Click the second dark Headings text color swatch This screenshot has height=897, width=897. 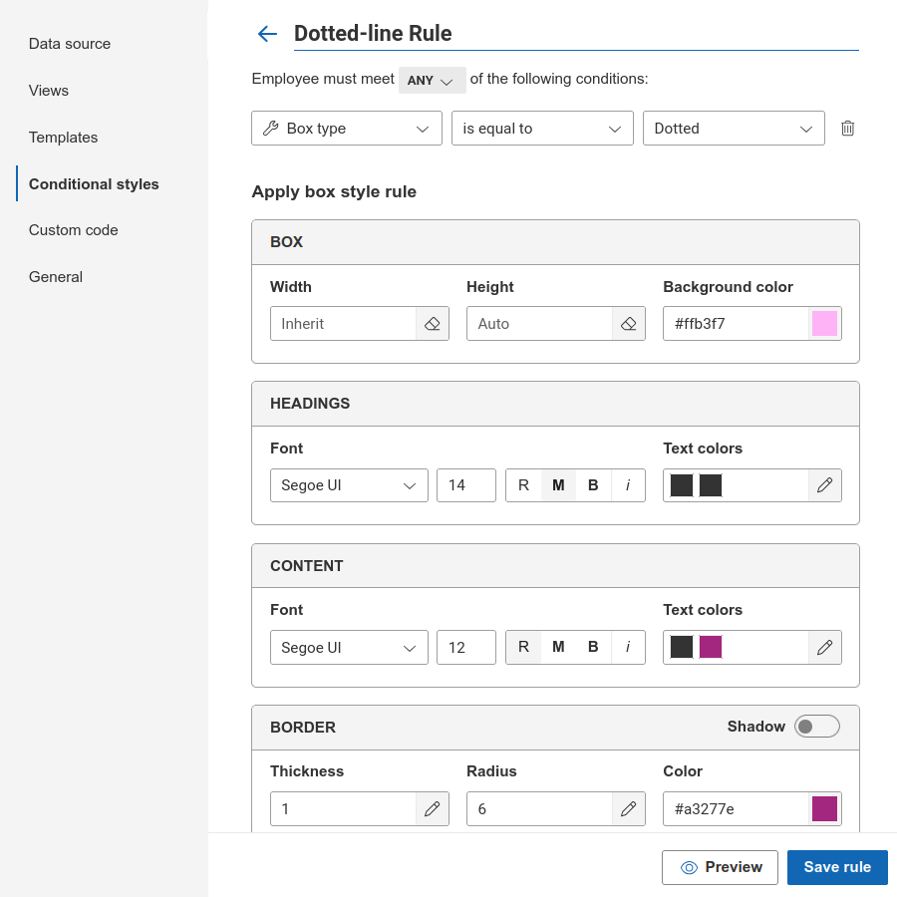point(711,485)
